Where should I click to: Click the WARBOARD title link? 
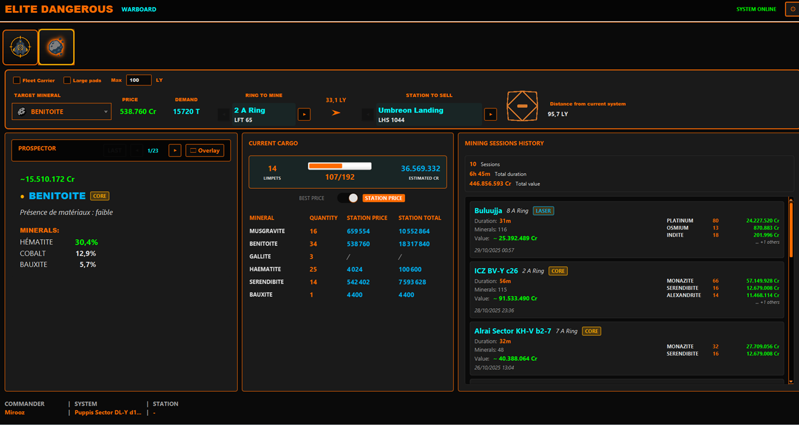(139, 9)
